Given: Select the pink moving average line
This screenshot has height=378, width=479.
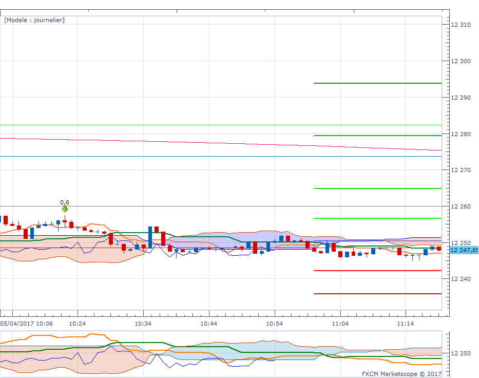Looking at the screenshot, I should click(x=221, y=143).
